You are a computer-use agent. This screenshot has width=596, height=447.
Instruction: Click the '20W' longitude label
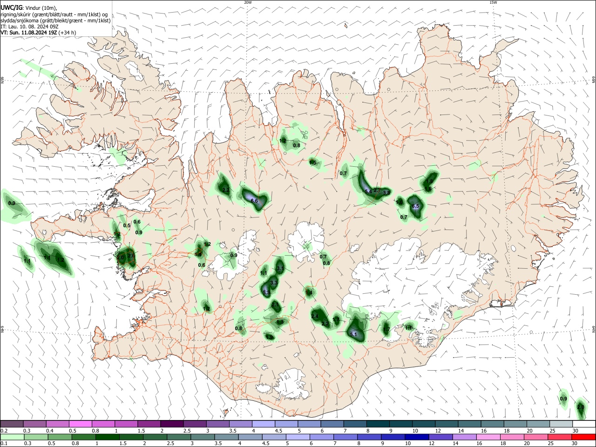(248, 2)
